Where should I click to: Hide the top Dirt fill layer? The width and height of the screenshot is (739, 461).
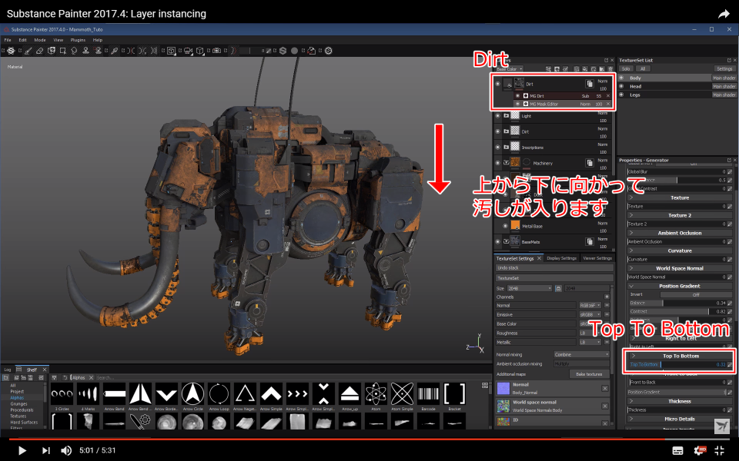(498, 84)
